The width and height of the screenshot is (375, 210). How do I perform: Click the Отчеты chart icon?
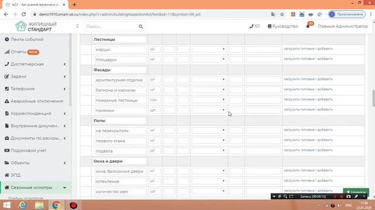(x=7, y=52)
